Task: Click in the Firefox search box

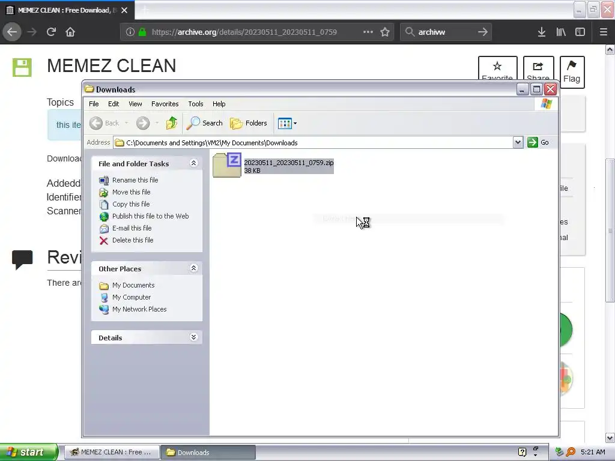Action: tap(446, 32)
